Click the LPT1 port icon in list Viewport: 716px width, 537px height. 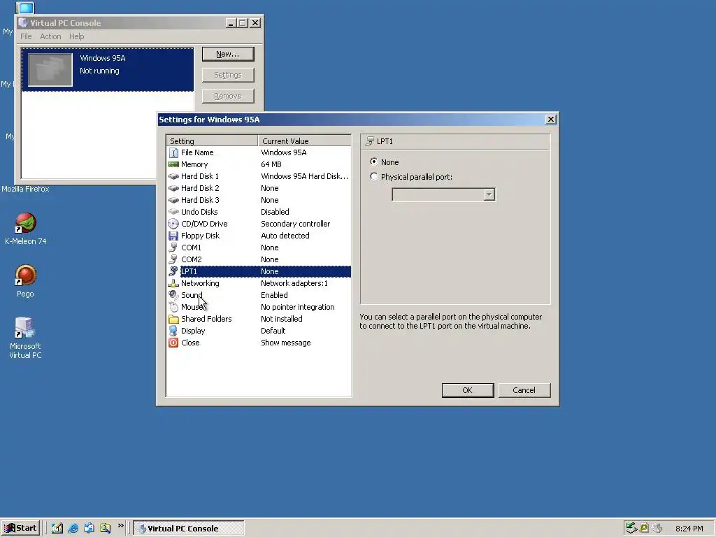pyautogui.click(x=173, y=271)
